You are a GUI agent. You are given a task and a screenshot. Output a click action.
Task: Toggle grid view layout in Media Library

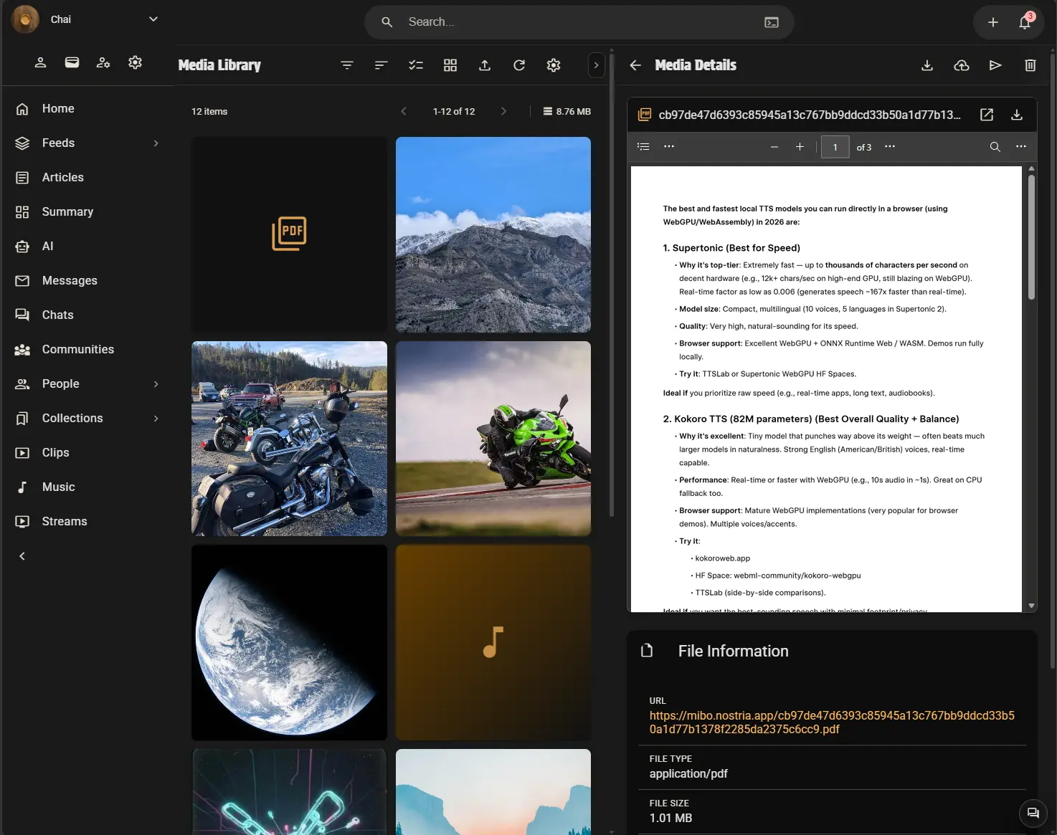450,65
